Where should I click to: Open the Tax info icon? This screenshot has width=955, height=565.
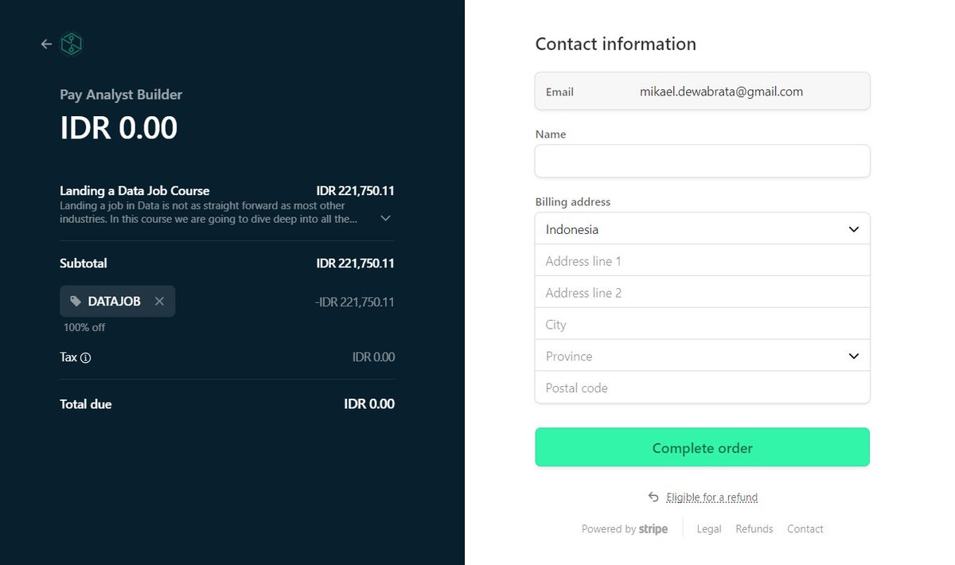86,358
